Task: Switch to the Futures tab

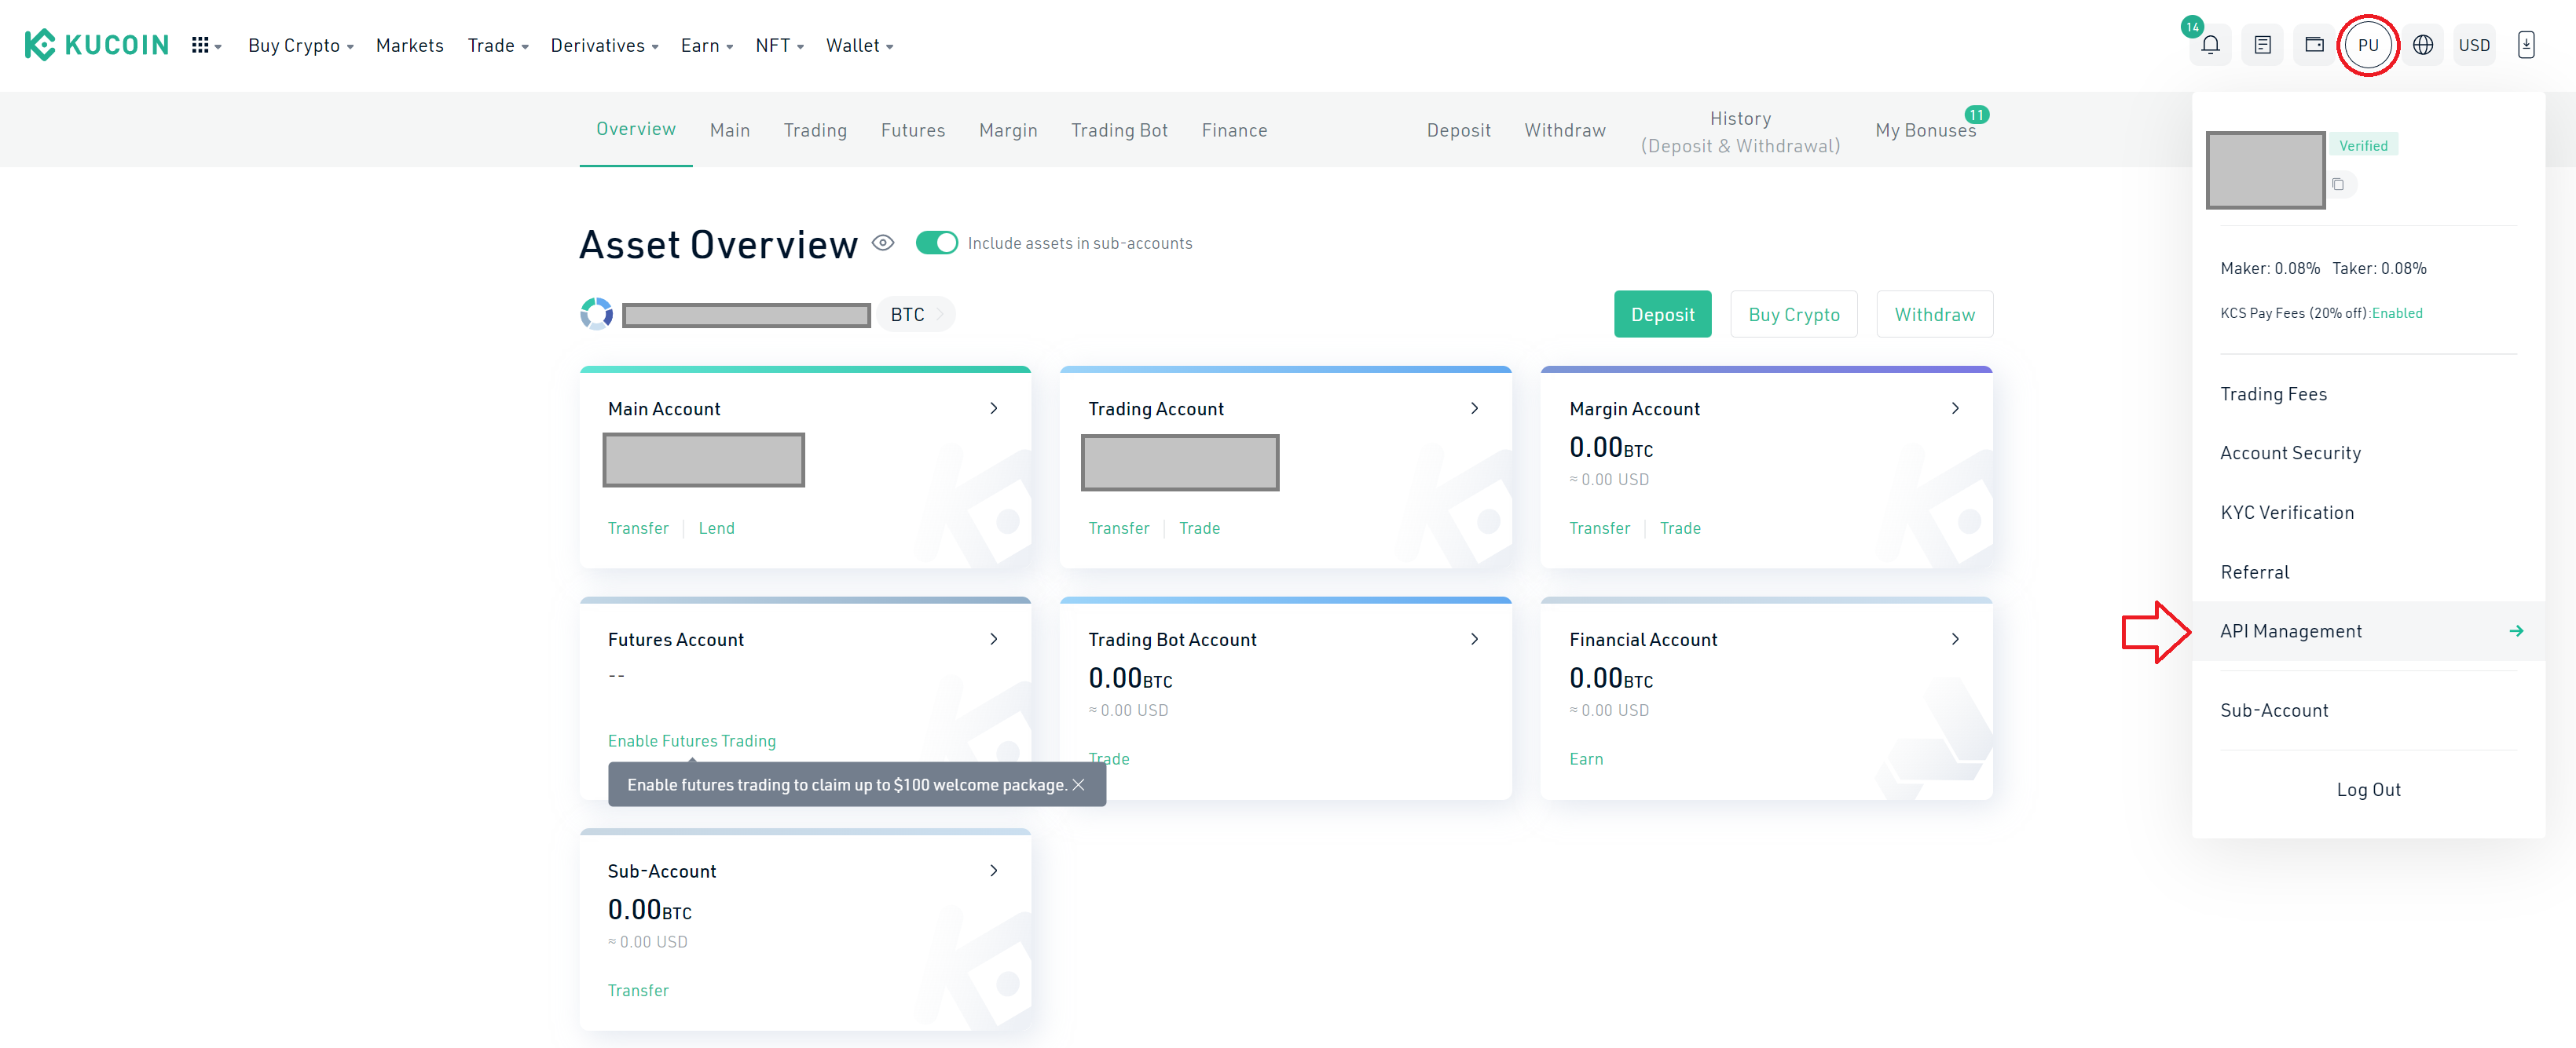Action: pyautogui.click(x=913, y=130)
